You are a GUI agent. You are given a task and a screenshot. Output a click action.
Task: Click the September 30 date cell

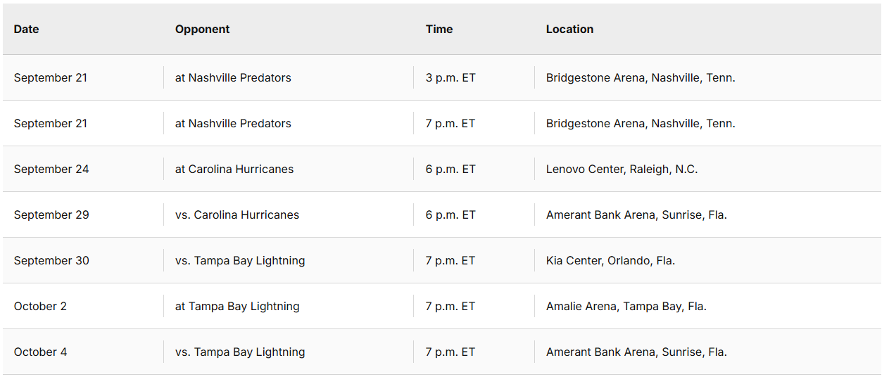[x=51, y=261]
